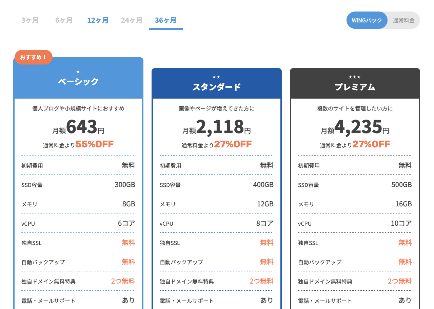Click the 月額643円 price
Image resolution: width=434 pixels, height=309 pixels.
click(x=78, y=127)
